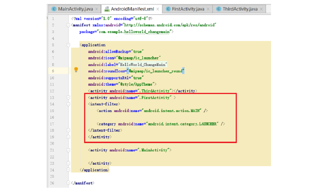The width and height of the screenshot is (324, 193).
Task: Click line number 15 in the gutter
Action: click(x=53, y=111)
